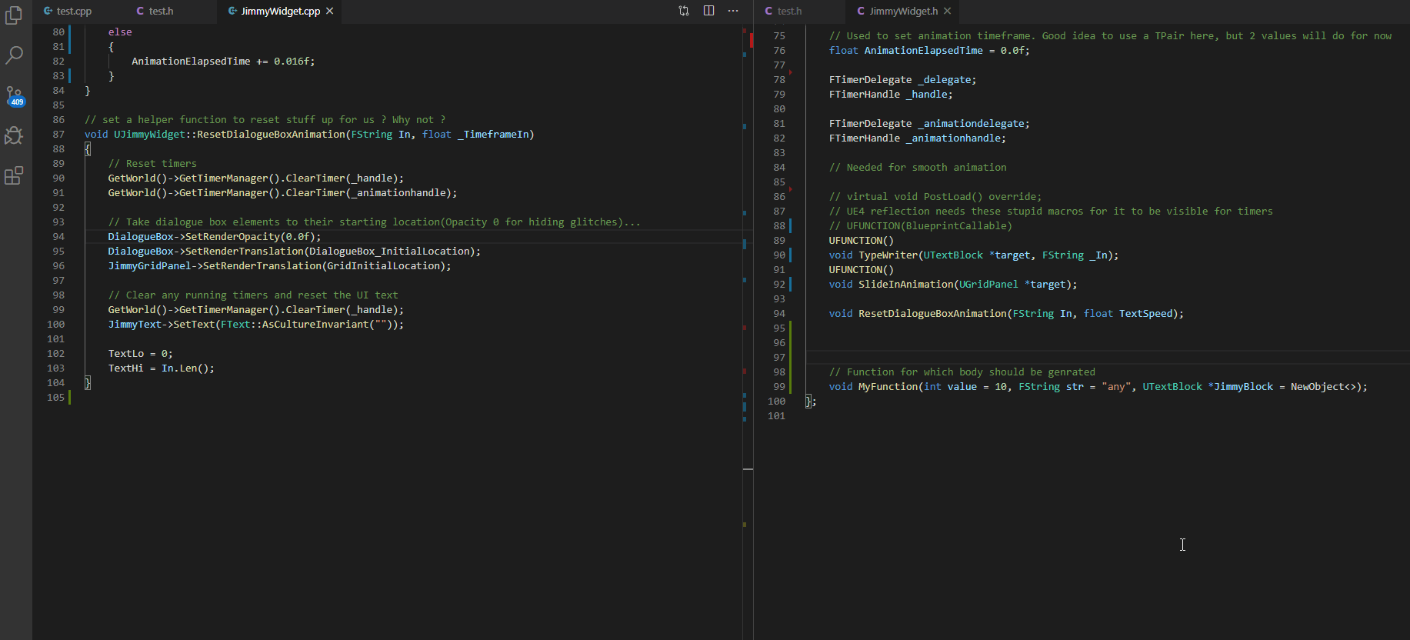Image resolution: width=1410 pixels, height=640 pixels.
Task: Split the JimmyWidget.cpp editor to the right
Action: (708, 11)
